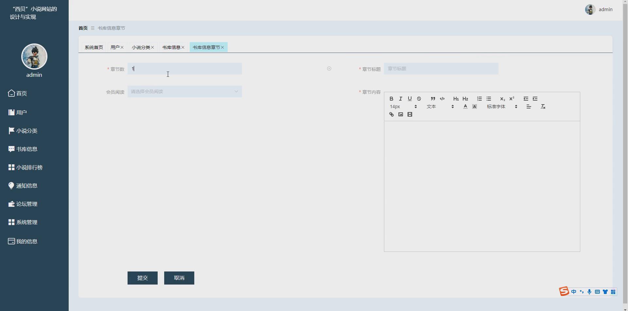
Task: Open the text alignment options
Action: [x=529, y=106]
